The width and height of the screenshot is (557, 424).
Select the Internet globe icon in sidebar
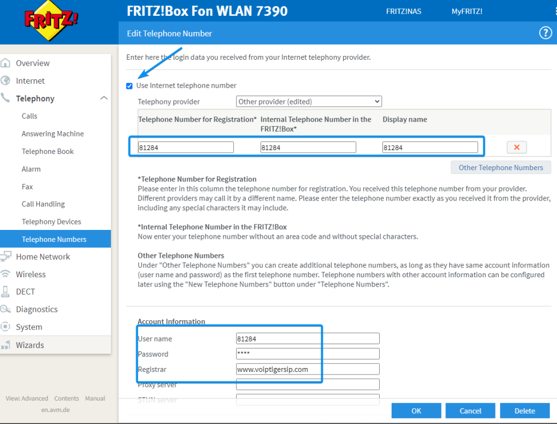(7, 80)
